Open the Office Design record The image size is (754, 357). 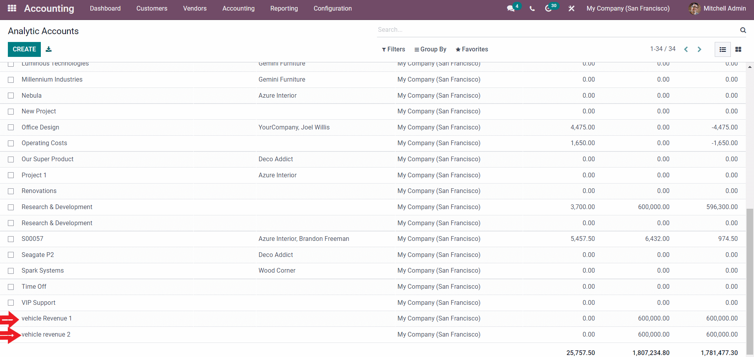coord(40,127)
